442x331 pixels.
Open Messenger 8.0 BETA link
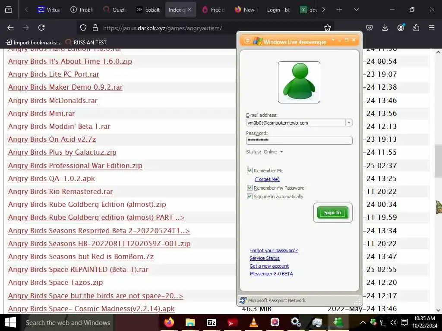(x=272, y=274)
